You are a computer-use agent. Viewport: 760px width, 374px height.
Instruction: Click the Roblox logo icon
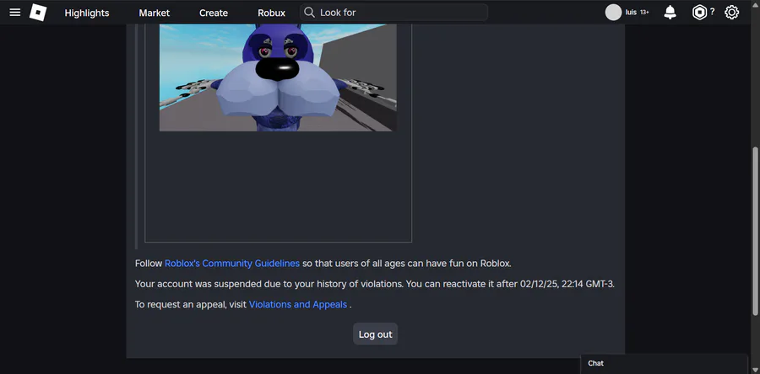38,13
